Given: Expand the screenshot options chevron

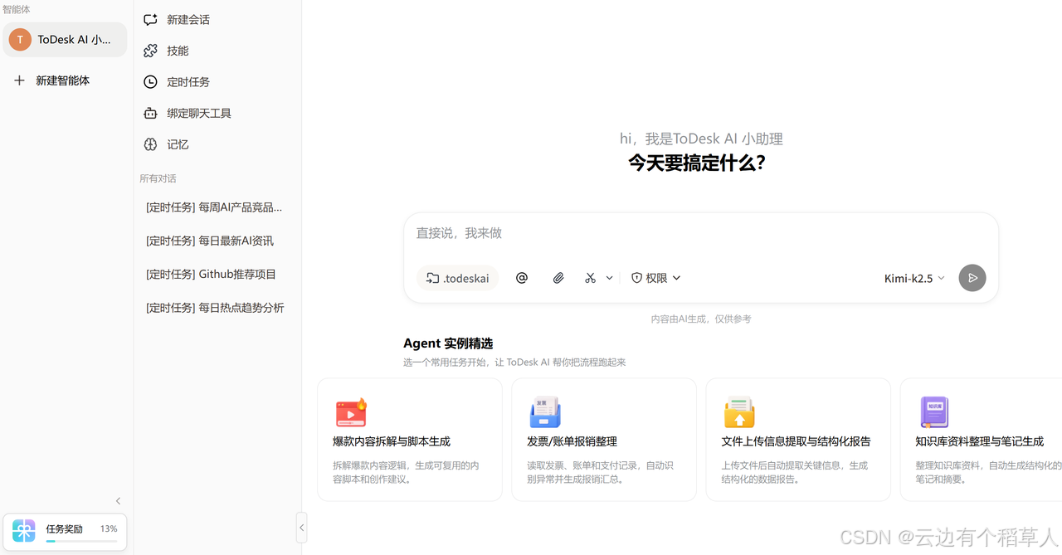Looking at the screenshot, I should tap(609, 278).
